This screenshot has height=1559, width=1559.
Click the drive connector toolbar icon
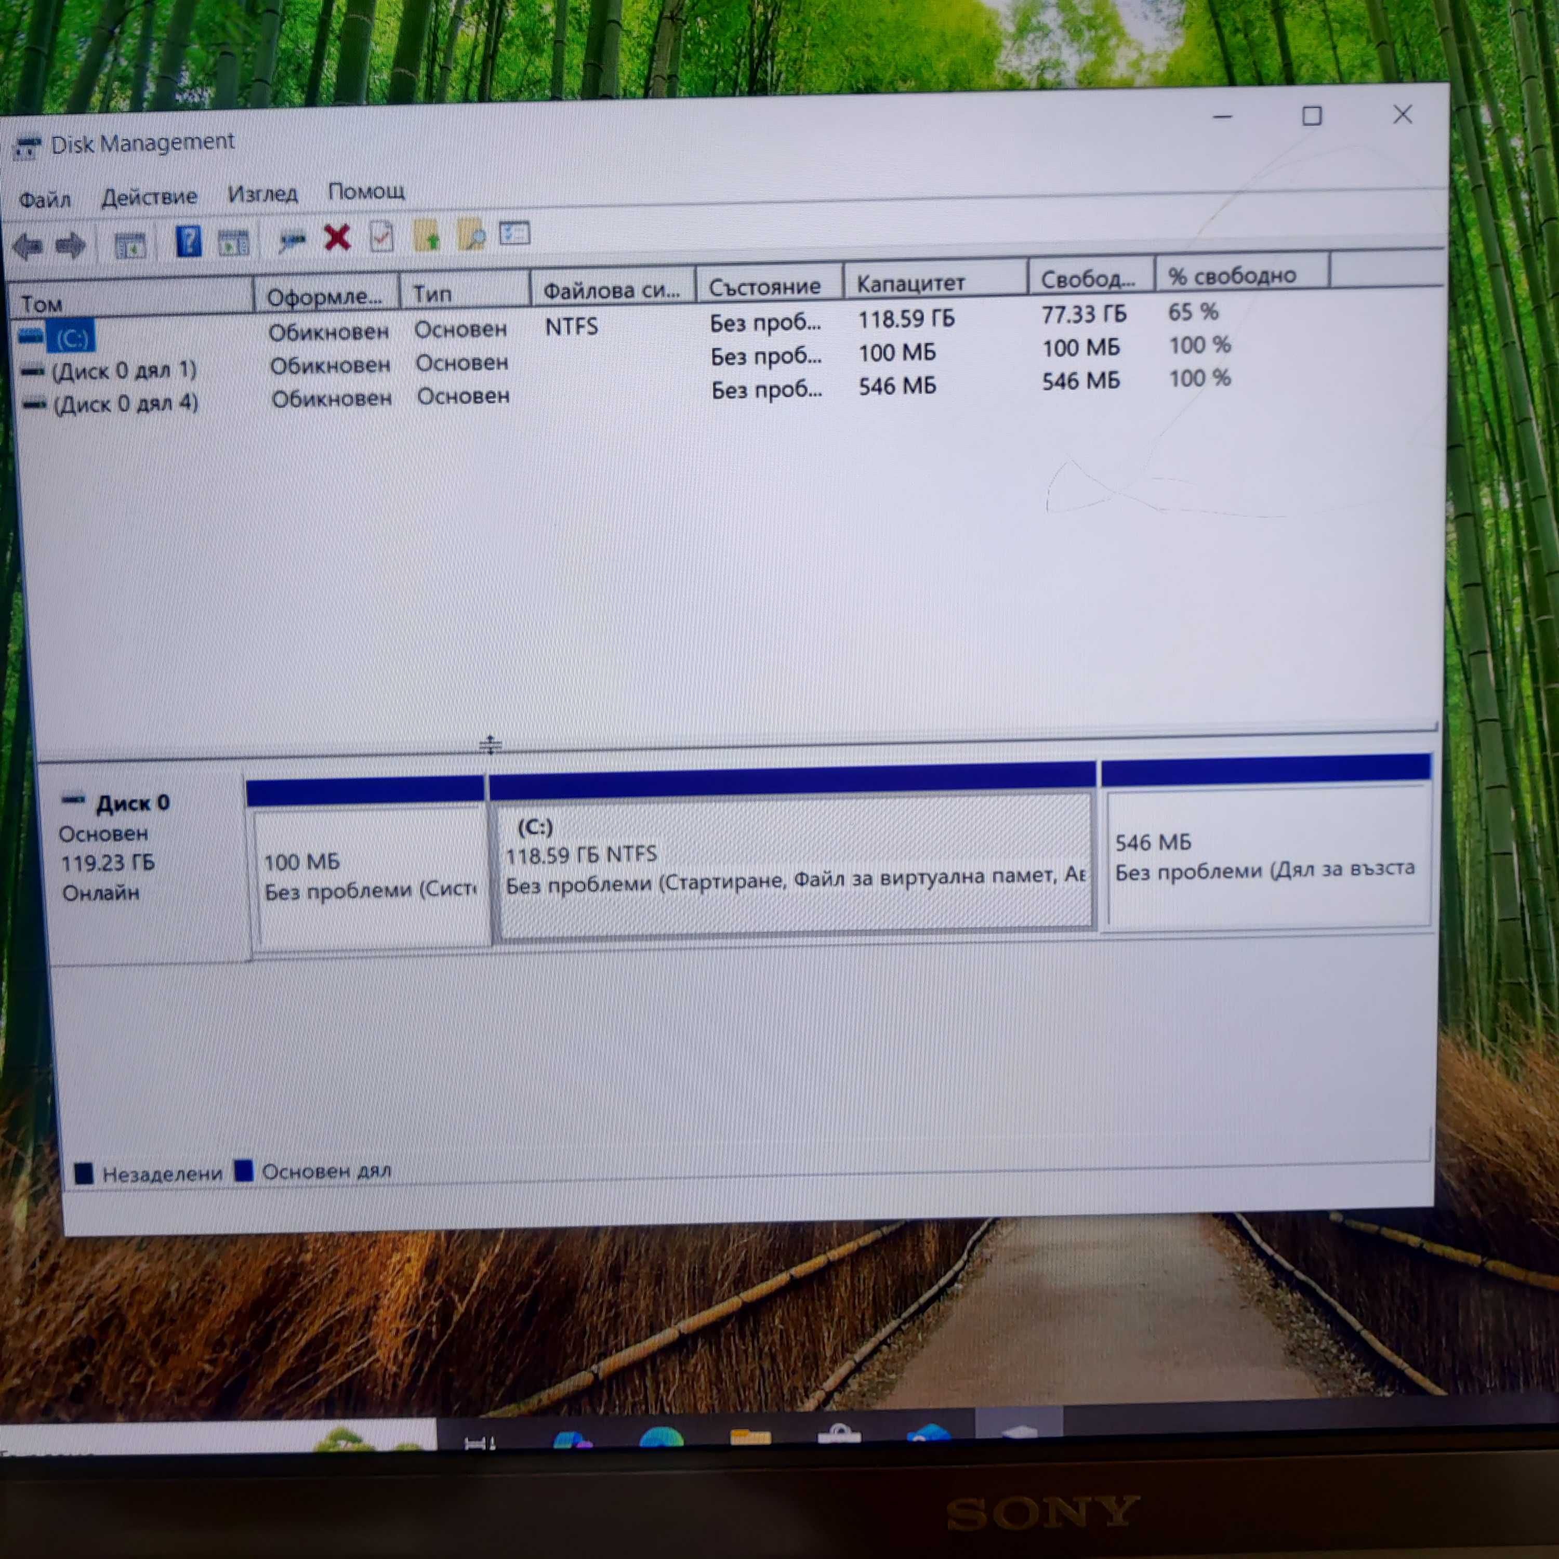point(292,240)
